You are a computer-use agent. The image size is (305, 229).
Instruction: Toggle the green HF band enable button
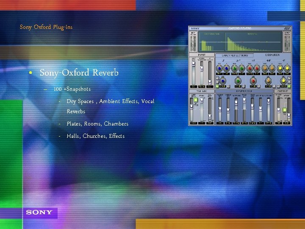point(289,86)
